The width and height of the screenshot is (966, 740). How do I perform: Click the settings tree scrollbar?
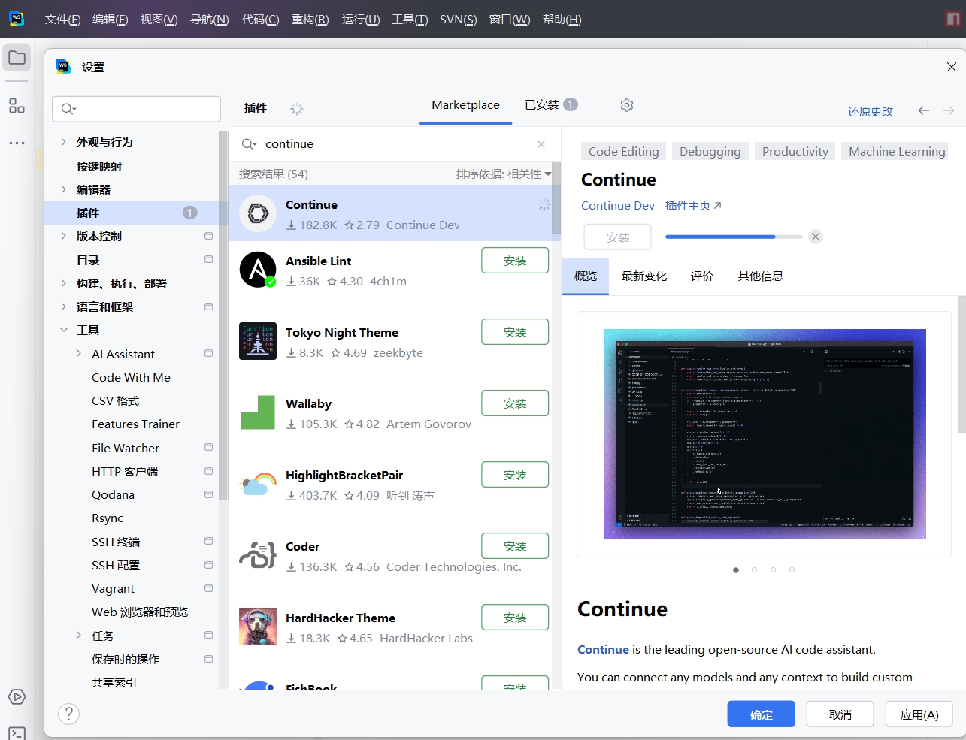tap(223, 316)
